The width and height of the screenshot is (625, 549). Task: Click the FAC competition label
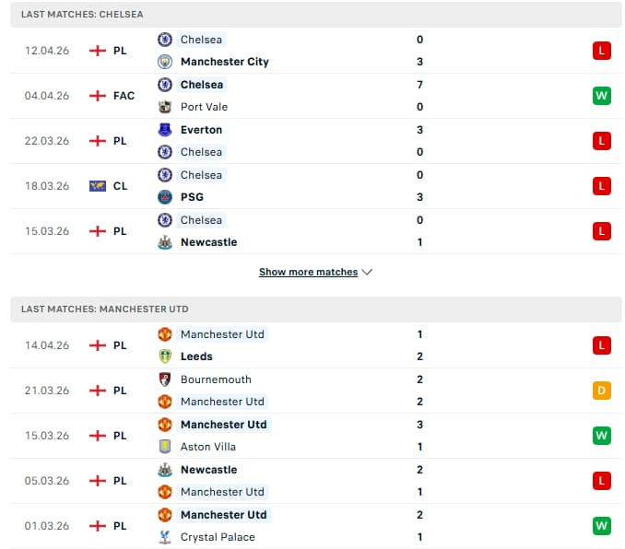(124, 96)
